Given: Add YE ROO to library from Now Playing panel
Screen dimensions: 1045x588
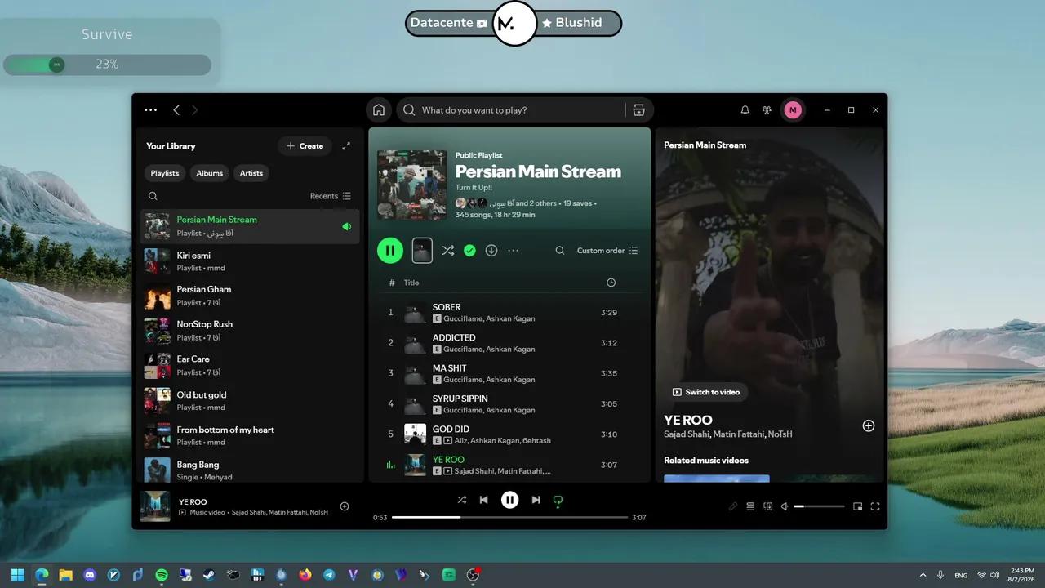Looking at the screenshot, I should [869, 425].
